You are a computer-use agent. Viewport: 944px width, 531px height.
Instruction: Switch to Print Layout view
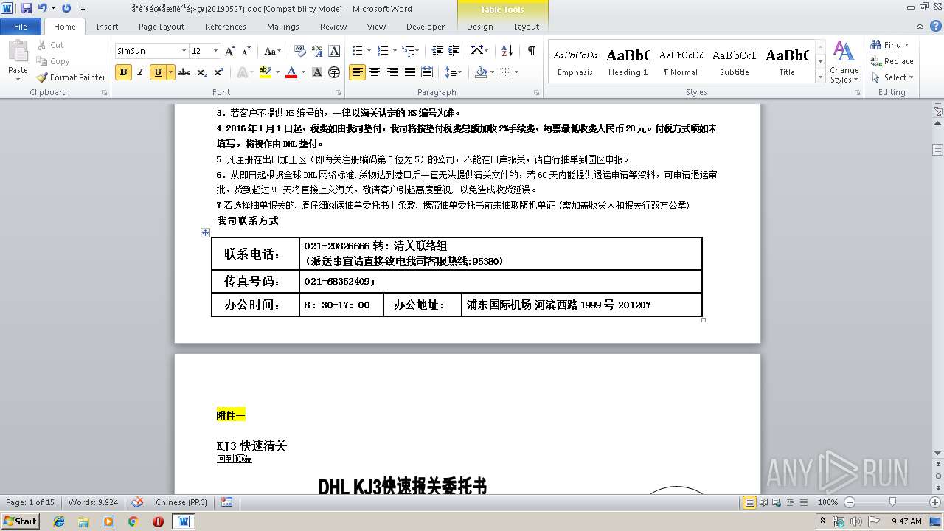click(749, 502)
